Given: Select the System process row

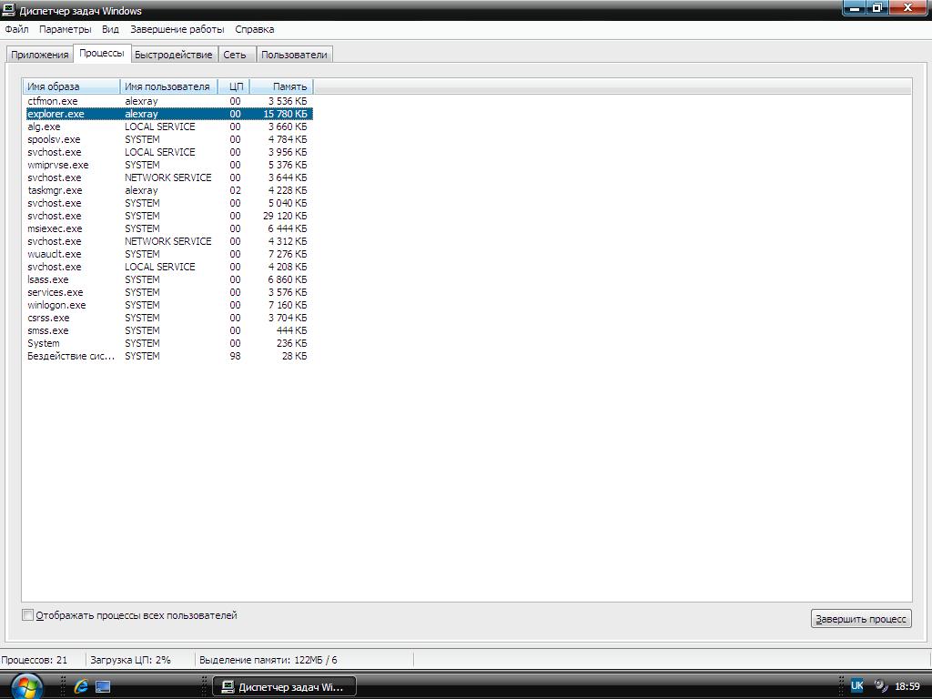Looking at the screenshot, I should point(168,343).
